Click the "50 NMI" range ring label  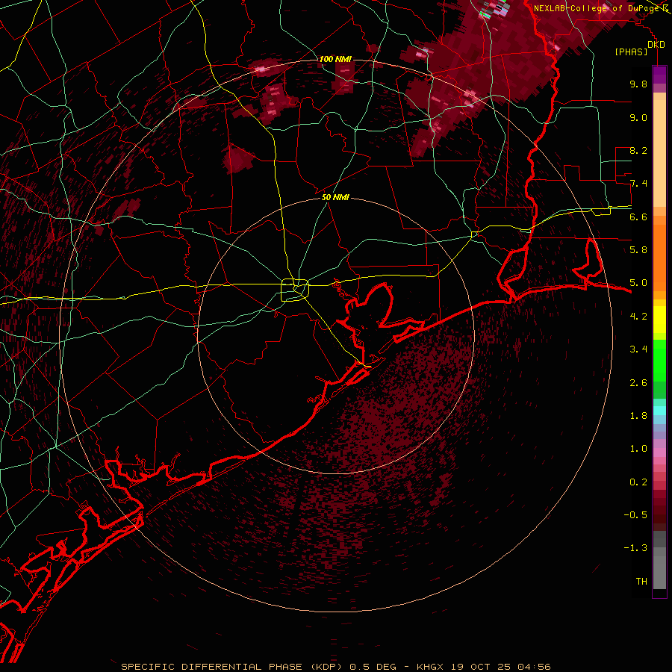click(335, 197)
